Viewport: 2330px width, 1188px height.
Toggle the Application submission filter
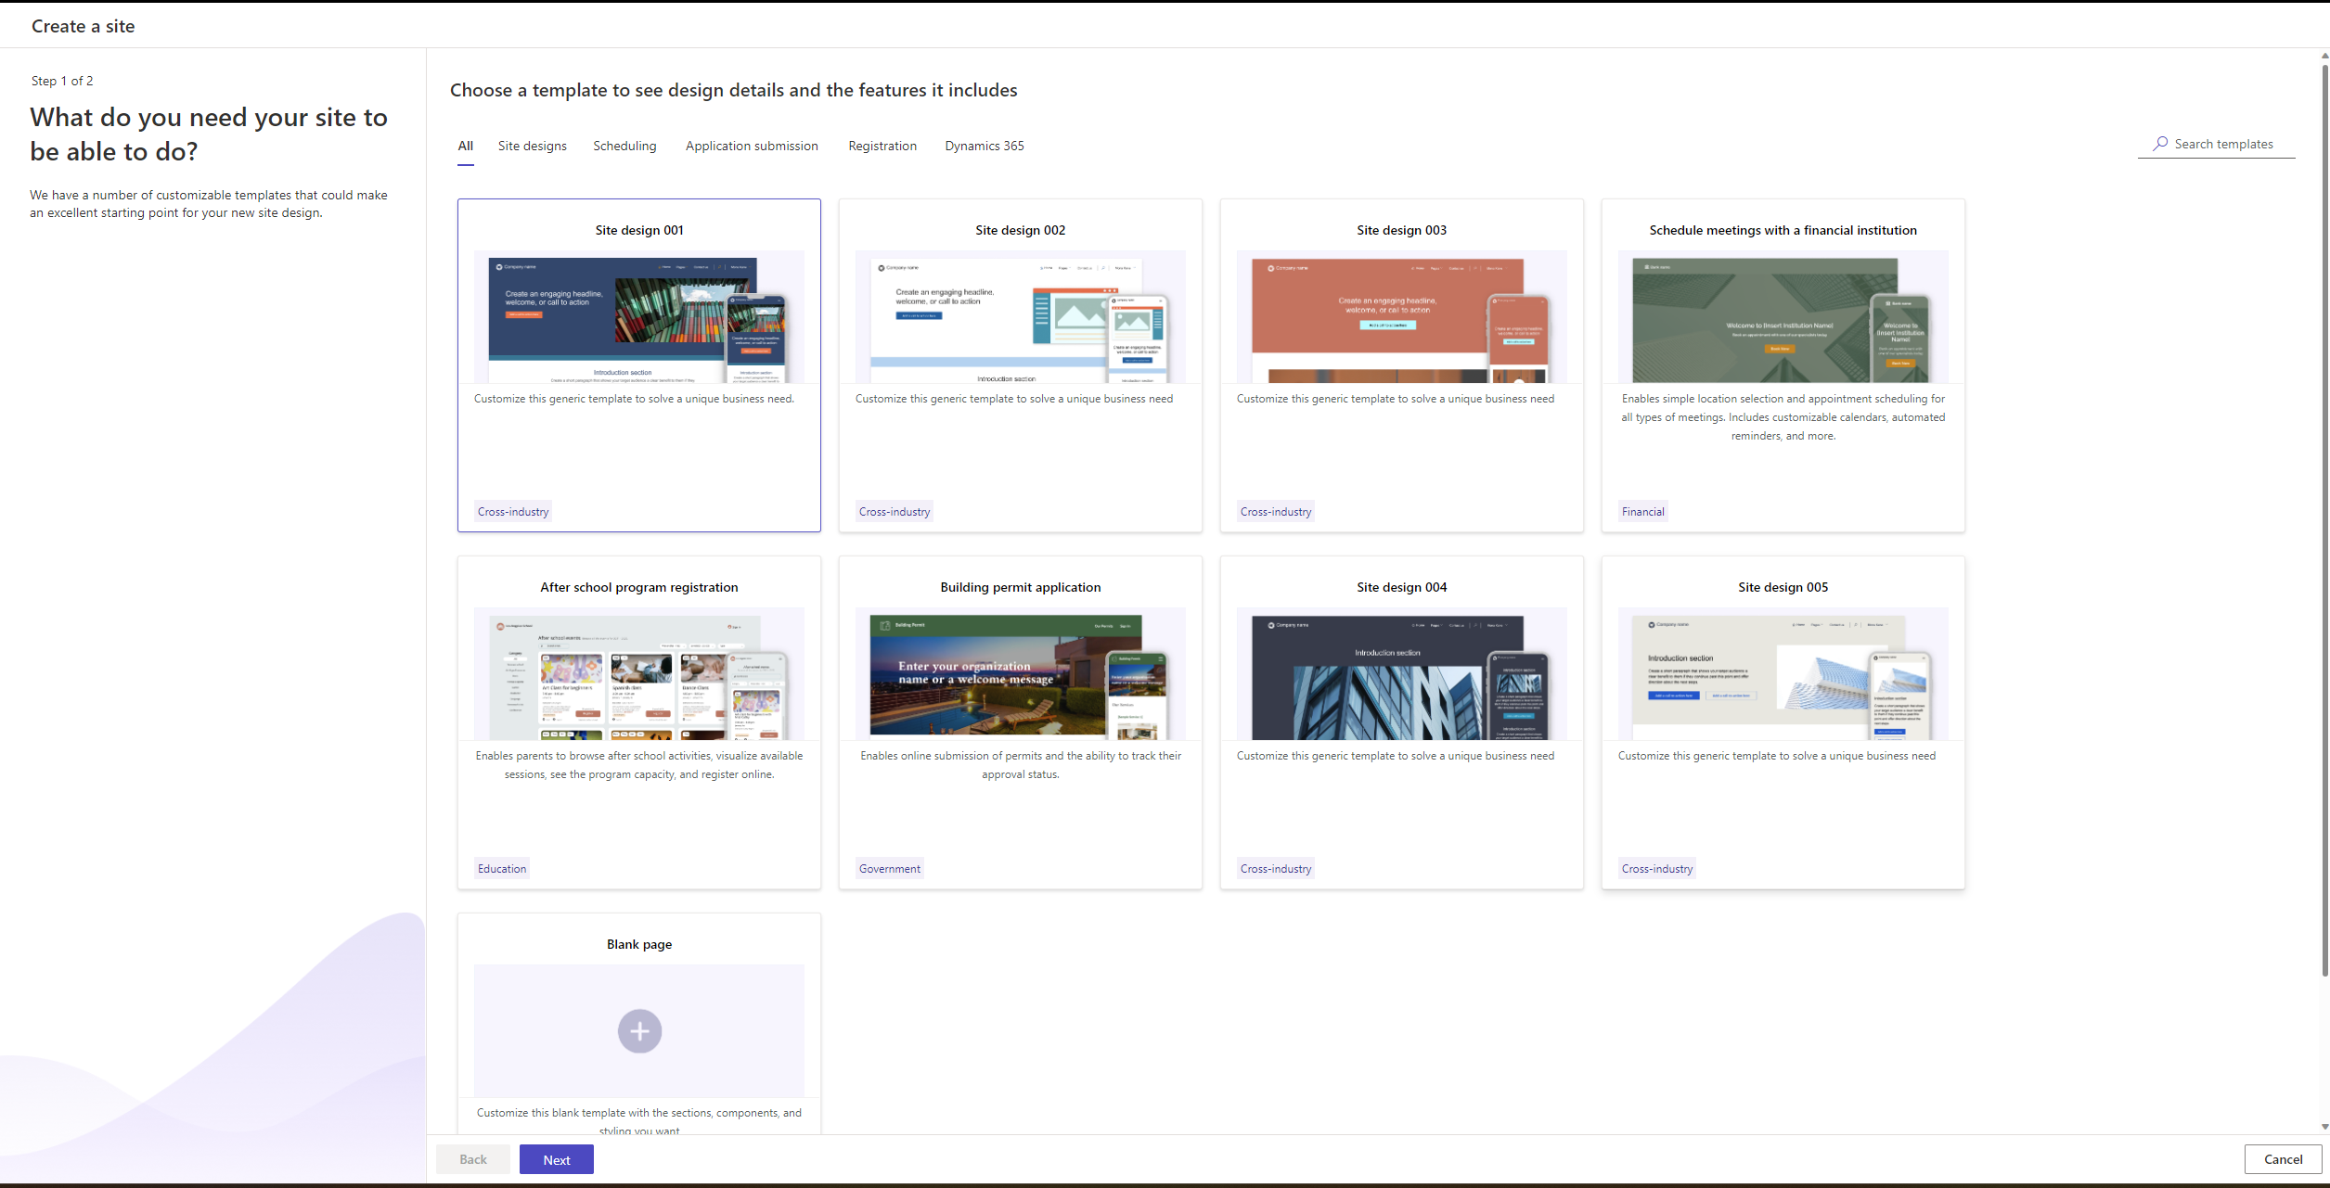[749, 146]
